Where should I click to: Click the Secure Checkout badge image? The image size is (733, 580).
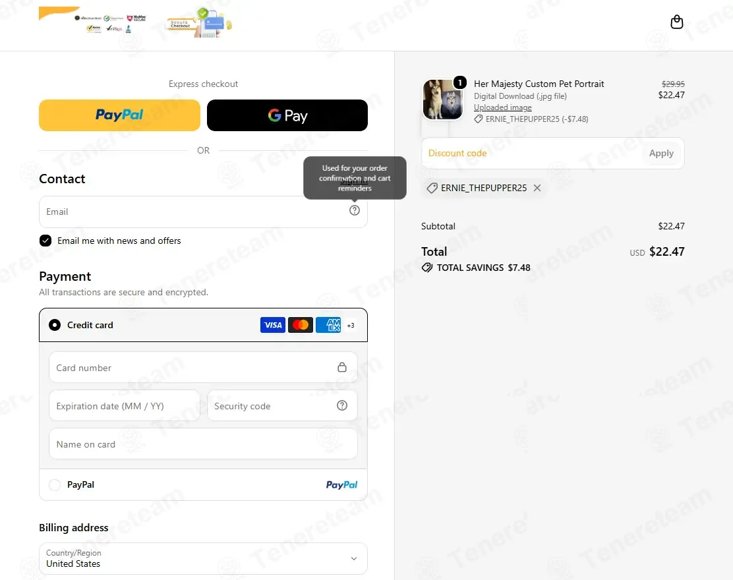click(200, 23)
